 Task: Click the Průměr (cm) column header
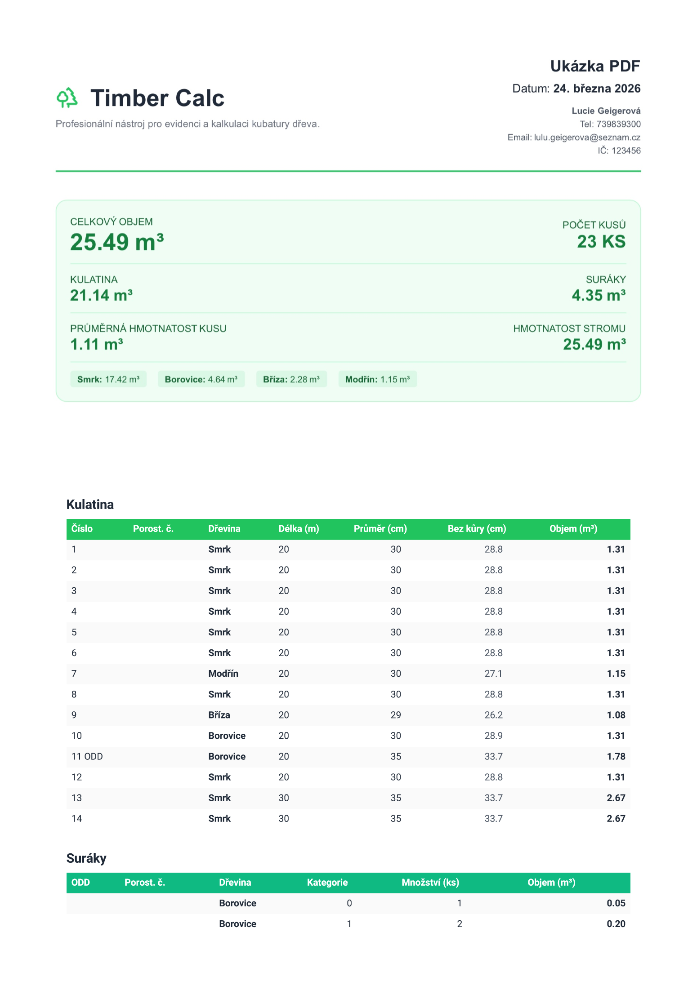click(380, 529)
